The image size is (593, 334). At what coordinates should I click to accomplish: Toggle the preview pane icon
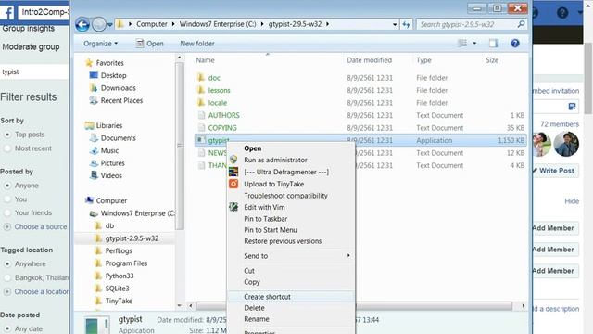coord(494,44)
